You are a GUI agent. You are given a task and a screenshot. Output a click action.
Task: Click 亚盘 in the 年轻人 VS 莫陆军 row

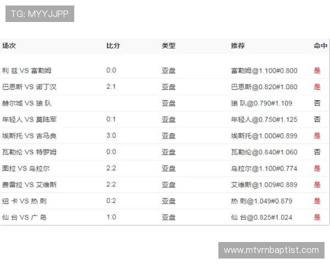coord(168,119)
